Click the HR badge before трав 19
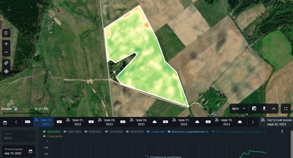Viewport: 293px width, 158px height. 27,122
